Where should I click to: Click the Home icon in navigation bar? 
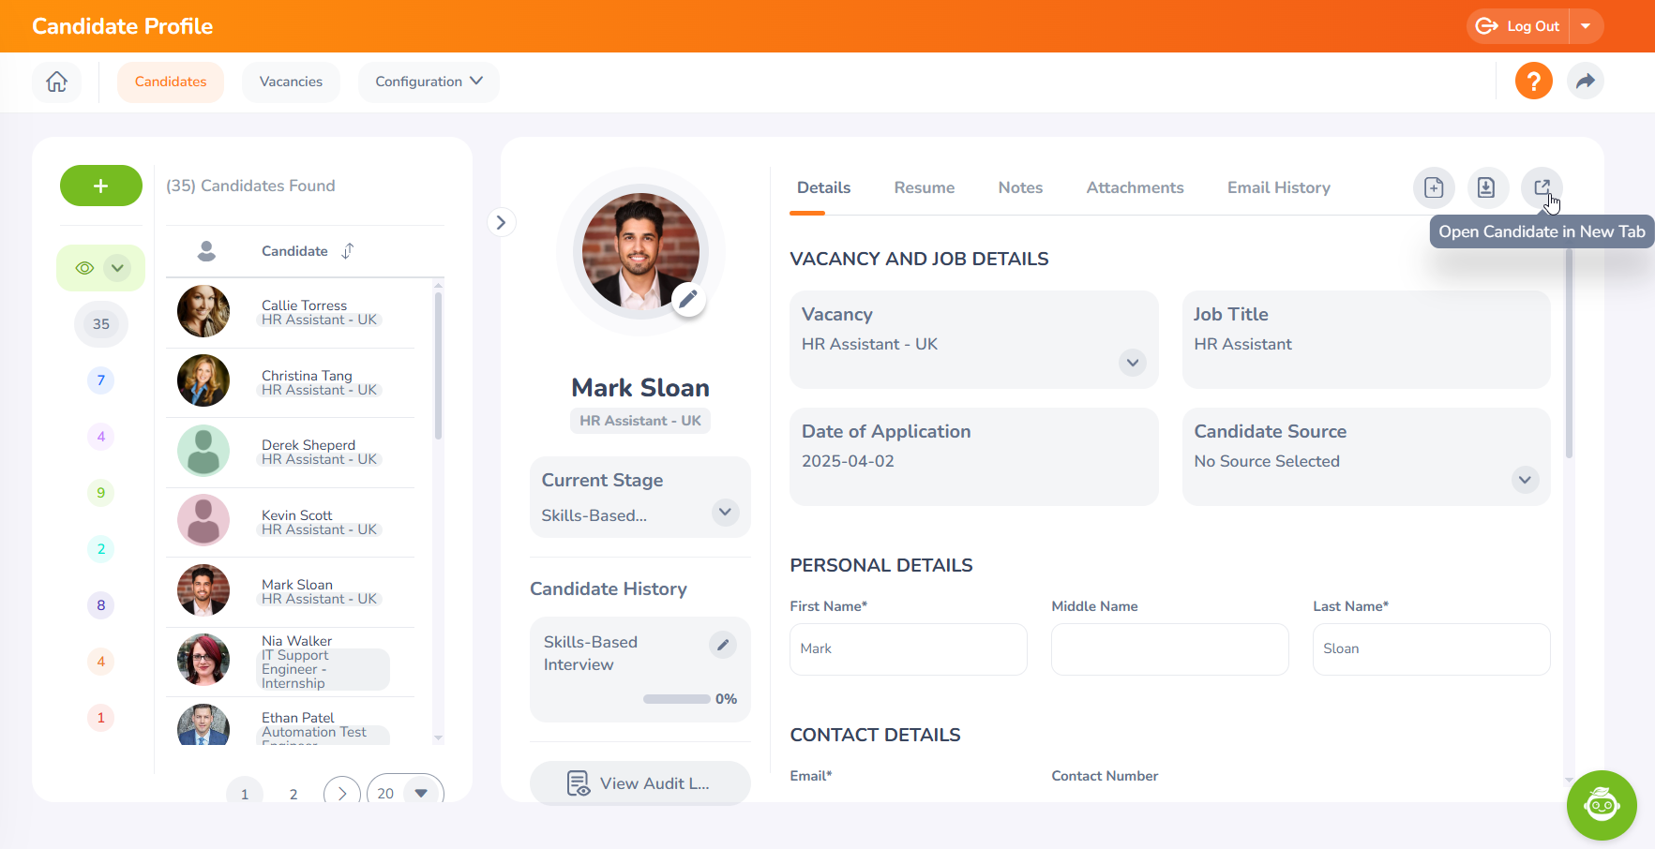click(x=57, y=82)
